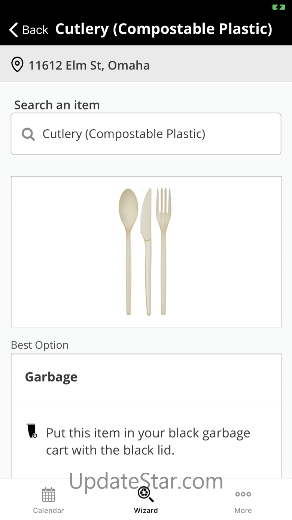The width and height of the screenshot is (292, 520).
Task: Tap the Best Option section label
Action: click(40, 345)
